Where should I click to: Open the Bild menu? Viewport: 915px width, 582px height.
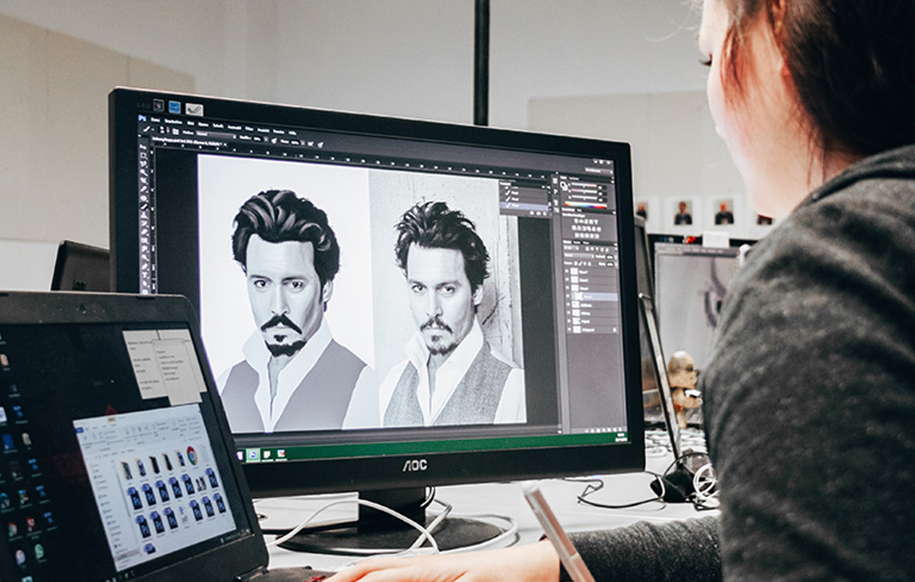click(x=190, y=124)
